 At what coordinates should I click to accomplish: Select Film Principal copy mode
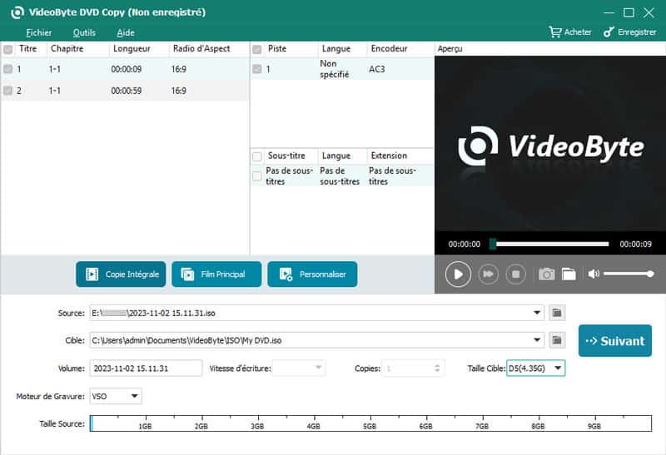216,274
